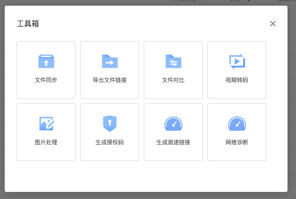Click the File Compare (文件对比) folder icon
The height and width of the screenshot is (199, 296).
(173, 61)
